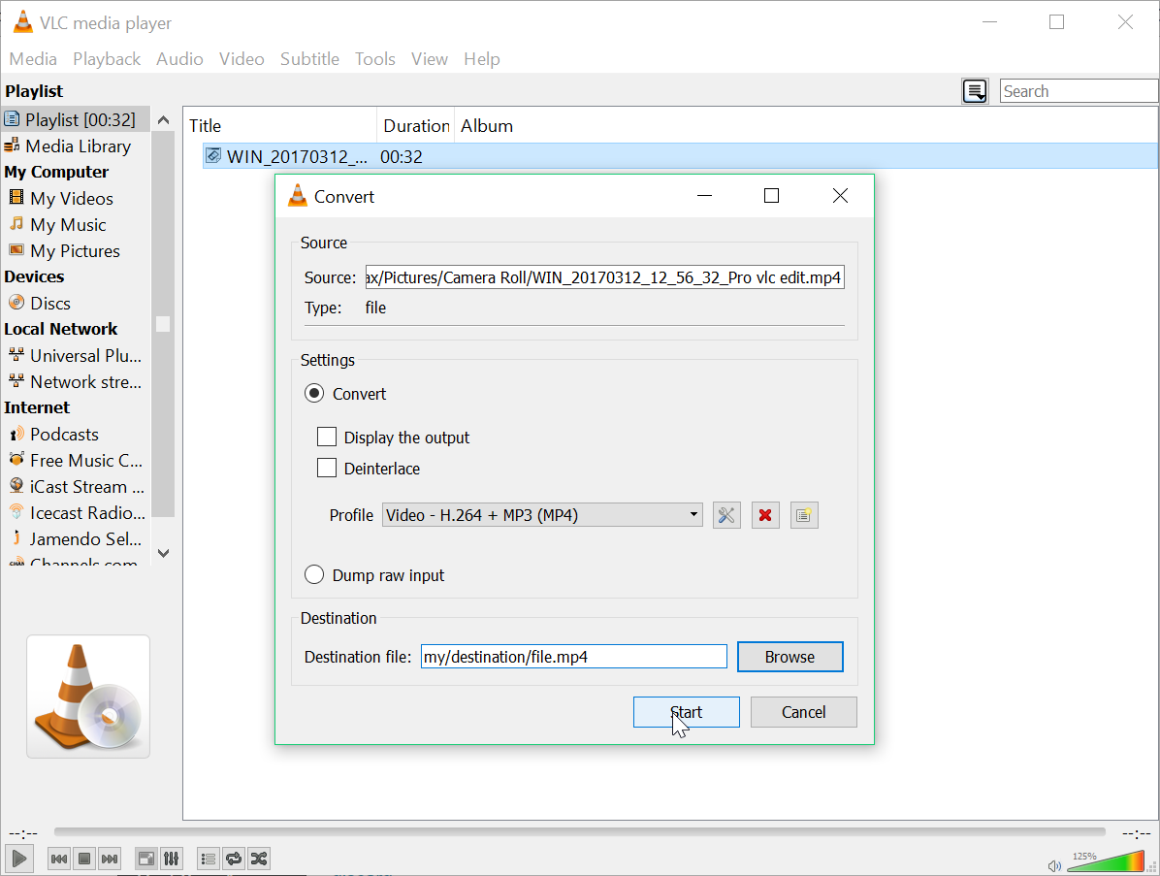This screenshot has height=876, width=1160.
Task: Open Discs under Devices
Action: 50,304
